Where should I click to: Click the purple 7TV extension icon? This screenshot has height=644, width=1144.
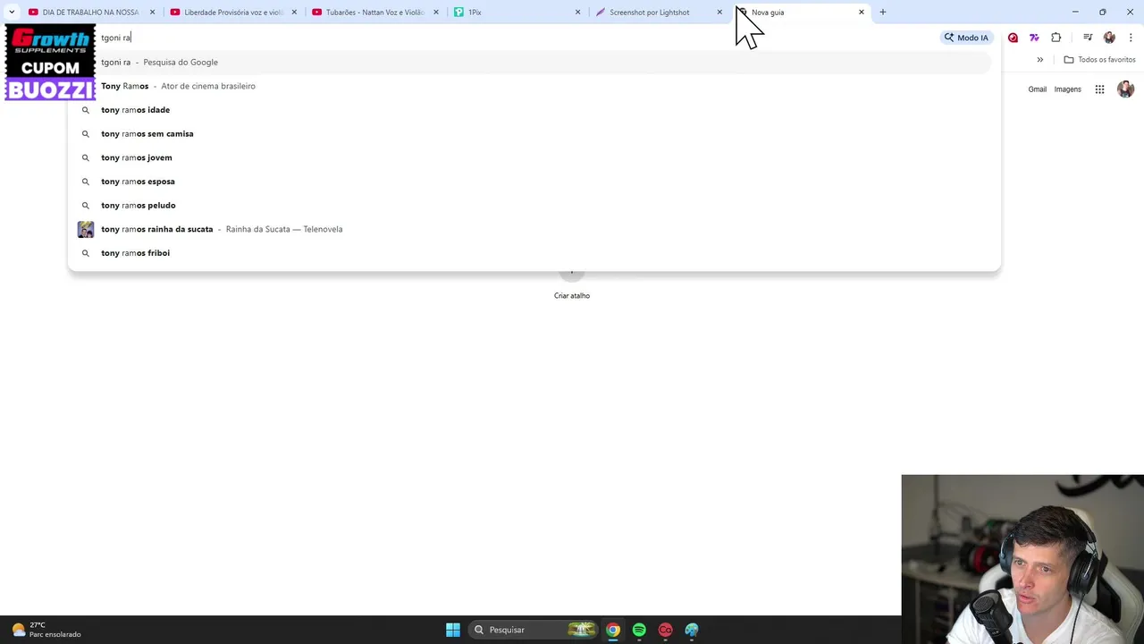pyautogui.click(x=1034, y=38)
